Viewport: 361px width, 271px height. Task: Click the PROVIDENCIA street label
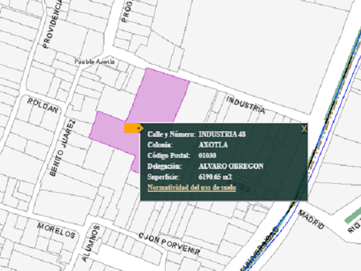point(53,24)
